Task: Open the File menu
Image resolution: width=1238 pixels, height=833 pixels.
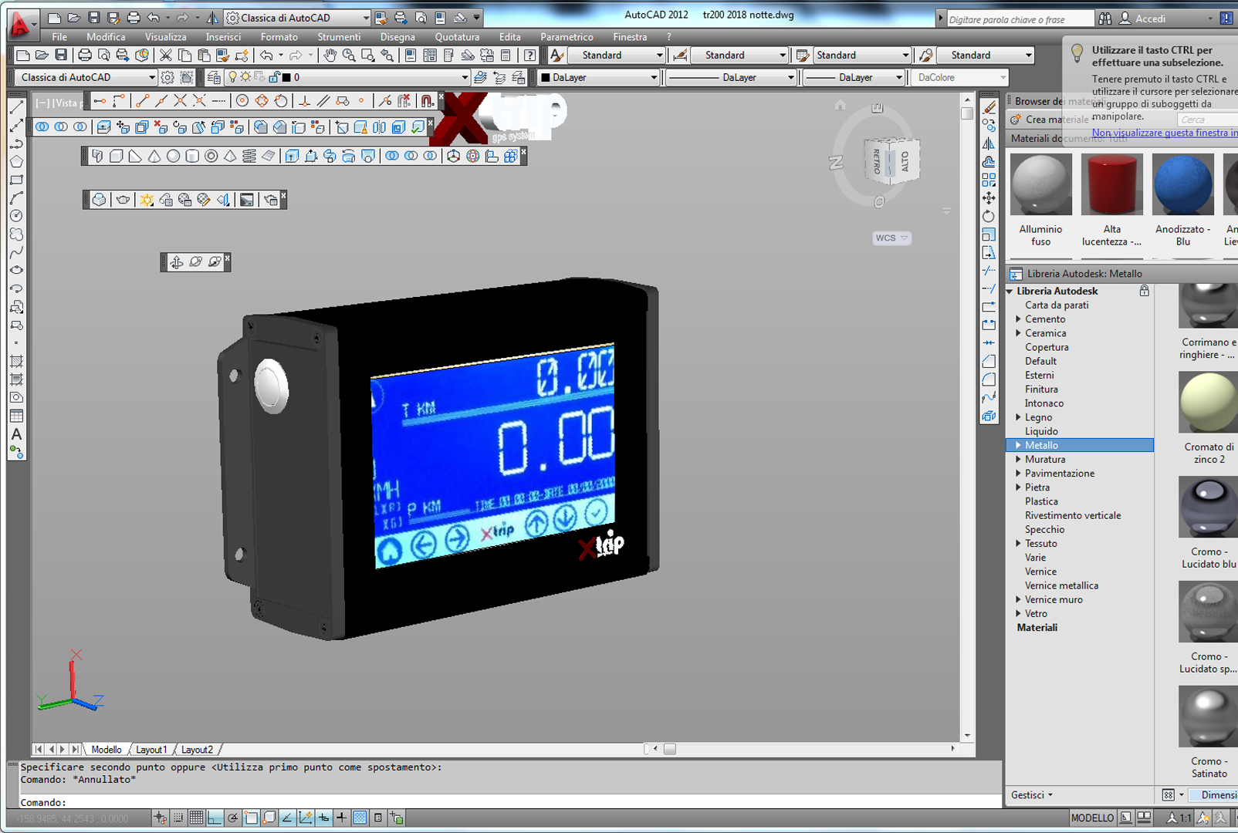Action: click(x=59, y=37)
